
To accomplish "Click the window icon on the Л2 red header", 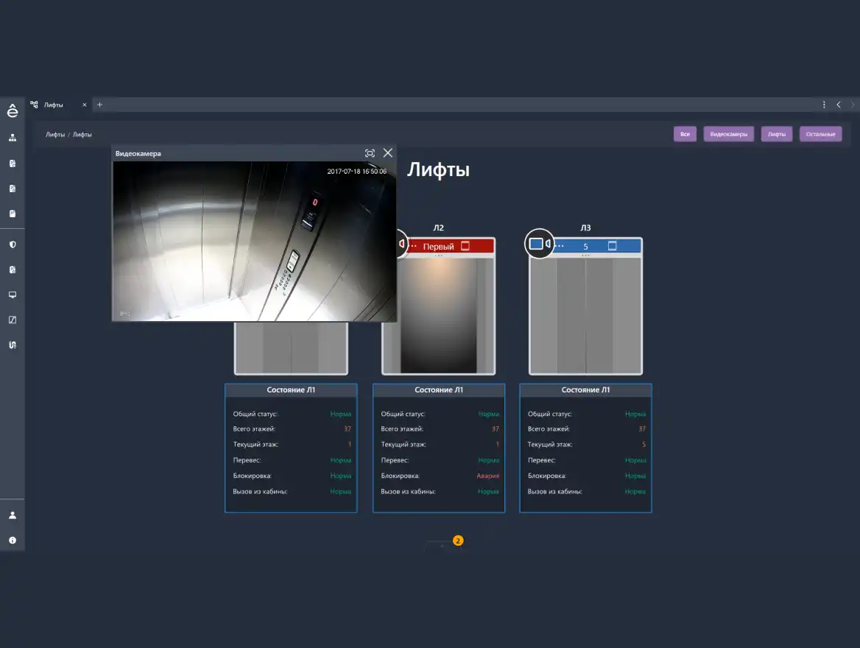I will [465, 246].
